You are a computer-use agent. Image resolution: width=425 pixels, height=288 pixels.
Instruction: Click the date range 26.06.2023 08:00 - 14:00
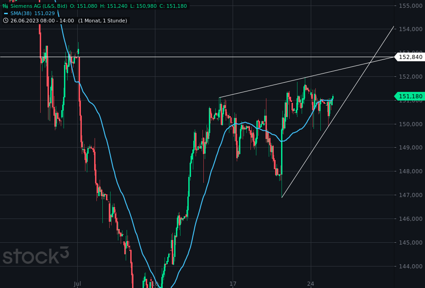pos(42,21)
